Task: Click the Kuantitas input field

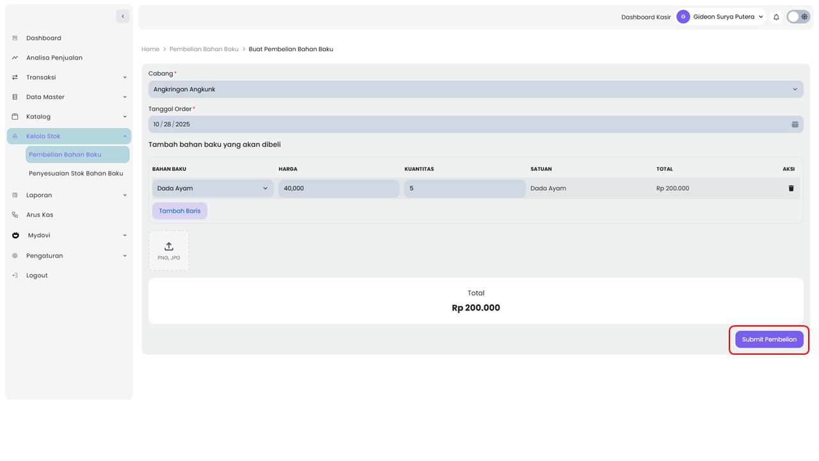Action: tap(465, 188)
